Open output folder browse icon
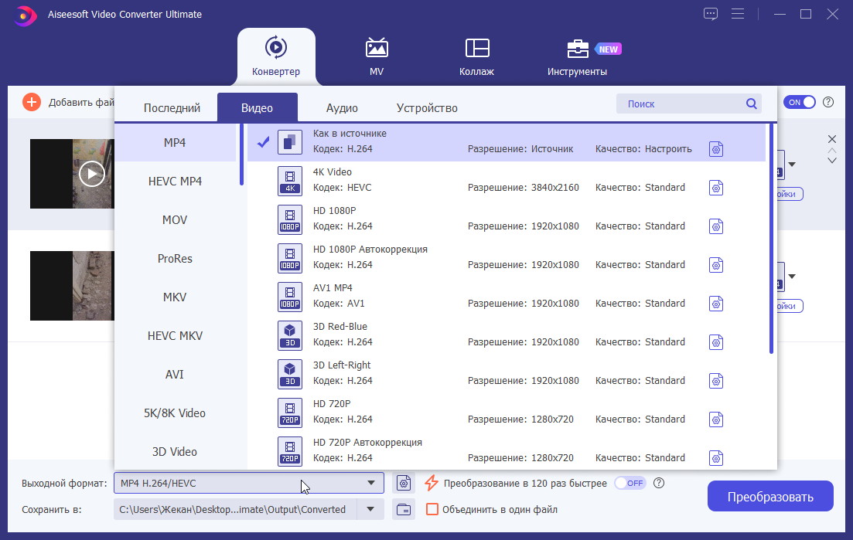This screenshot has height=540, width=853. (403, 509)
